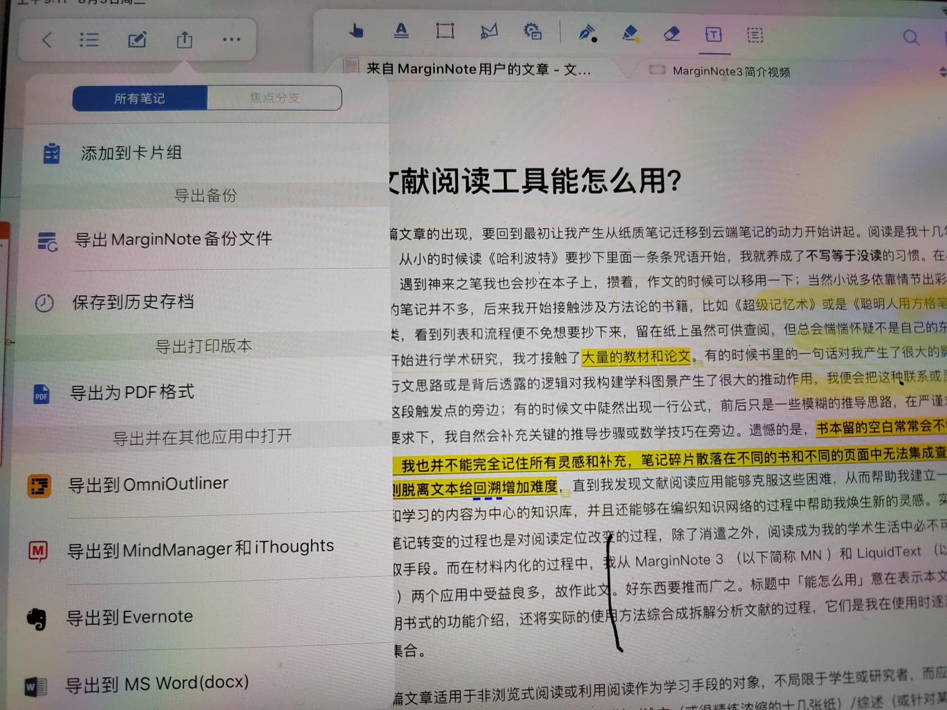Click highlighted text 则脱离文本给回溯增加难度
The width and height of the screenshot is (947, 710).
tap(475, 488)
